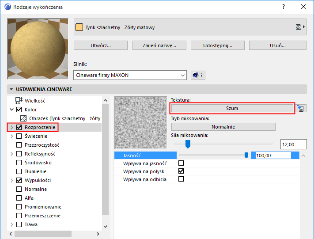Enable the Tłumienie checkbox
This screenshot has height=239, width=314.
[19, 171]
